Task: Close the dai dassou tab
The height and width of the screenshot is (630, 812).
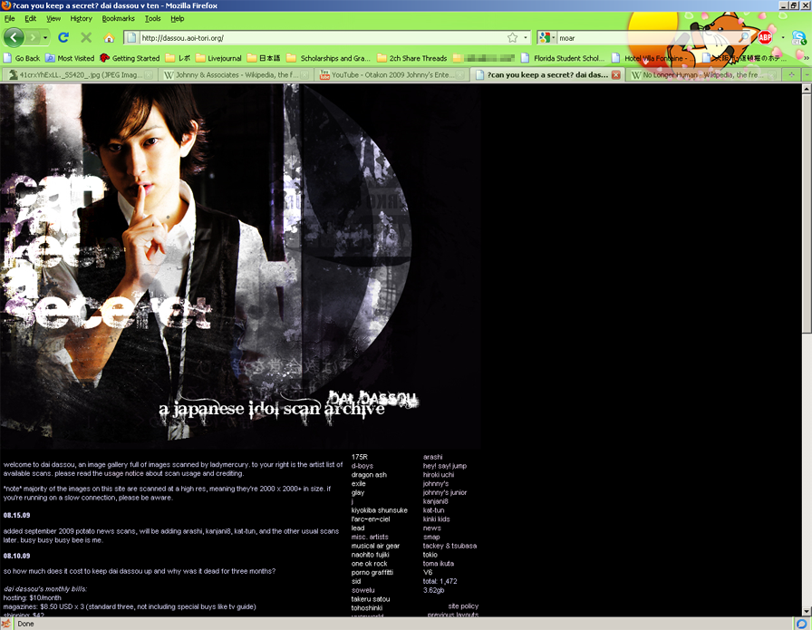Action: [616, 75]
